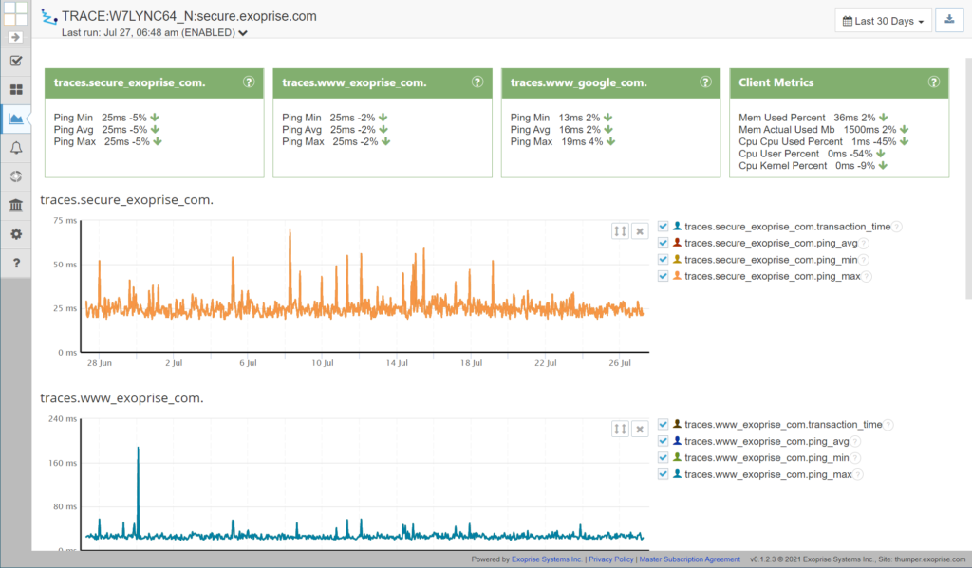Screen dimensions: 972x568
Task: Click the 190 ms spike in the www_exoprise chart
Action: pos(138,449)
